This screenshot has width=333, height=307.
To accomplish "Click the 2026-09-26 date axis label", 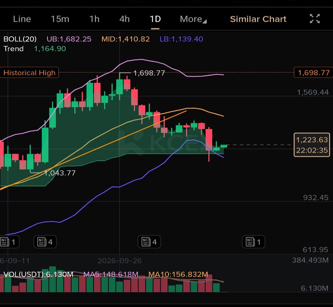I will tap(120, 261).
